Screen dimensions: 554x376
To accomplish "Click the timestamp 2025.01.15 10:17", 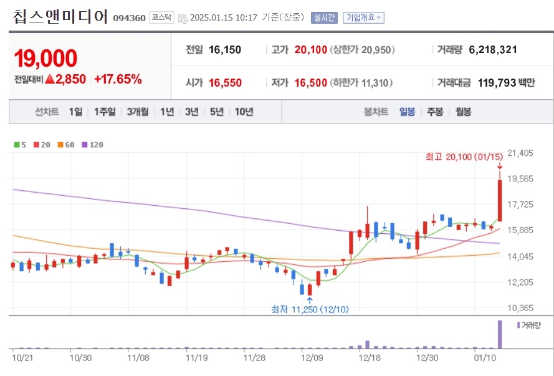I will click(x=224, y=17).
